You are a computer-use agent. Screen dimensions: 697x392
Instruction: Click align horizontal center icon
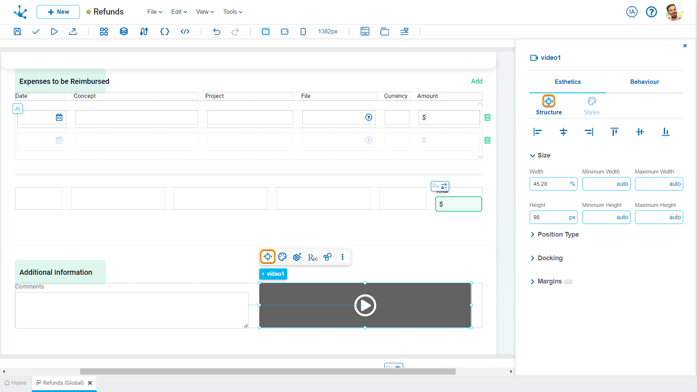click(x=563, y=132)
